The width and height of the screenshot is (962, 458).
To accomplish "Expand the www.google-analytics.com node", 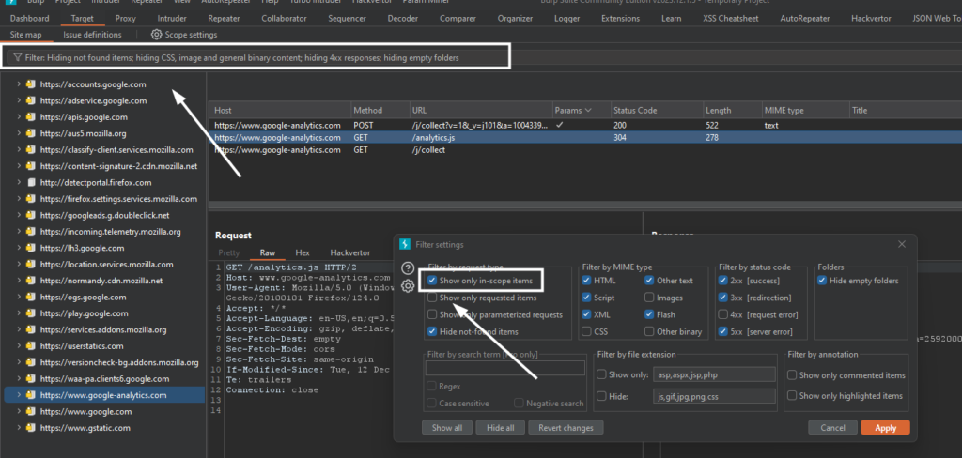I will tap(19, 395).
